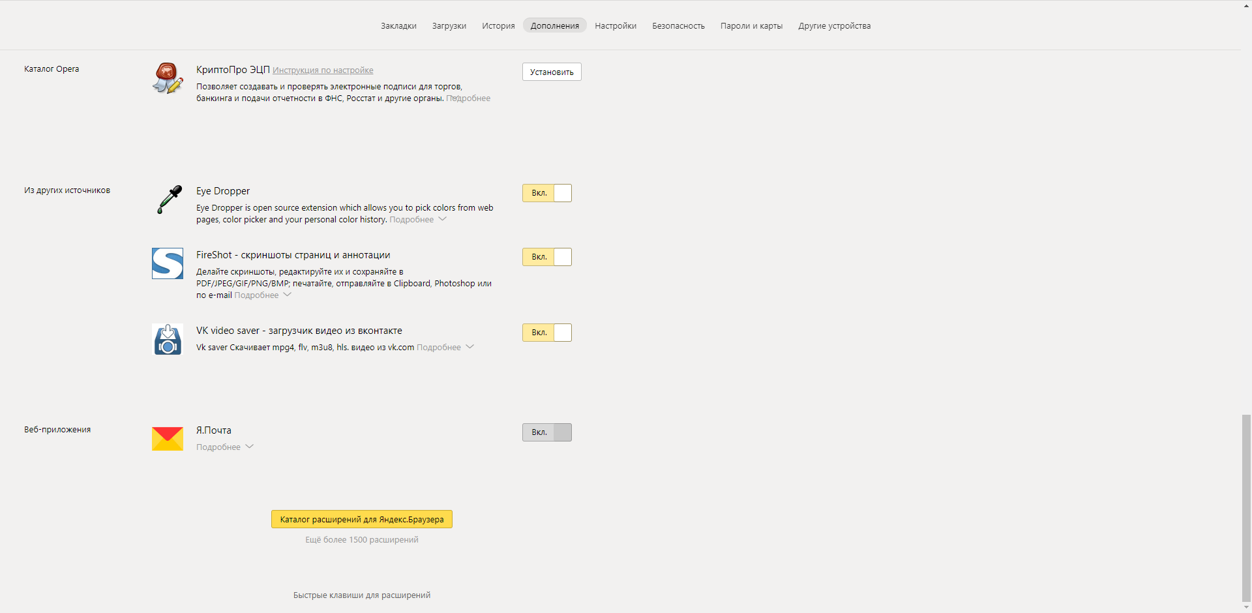
Task: Click the scrollbar down arrow
Action: 1247,608
